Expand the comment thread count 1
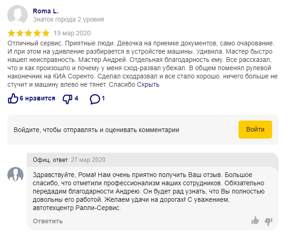Image resolution: width=291 pixels, height=238 pixels. tap(103, 99)
